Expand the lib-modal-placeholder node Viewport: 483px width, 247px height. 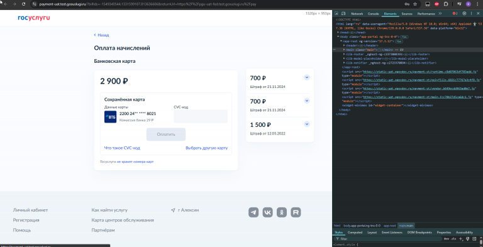(344, 58)
